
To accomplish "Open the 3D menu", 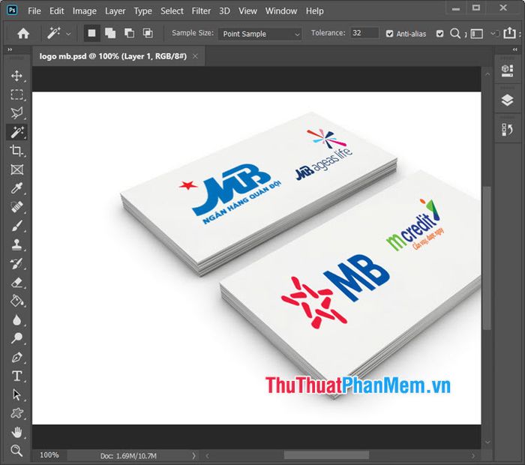I will pos(224,11).
